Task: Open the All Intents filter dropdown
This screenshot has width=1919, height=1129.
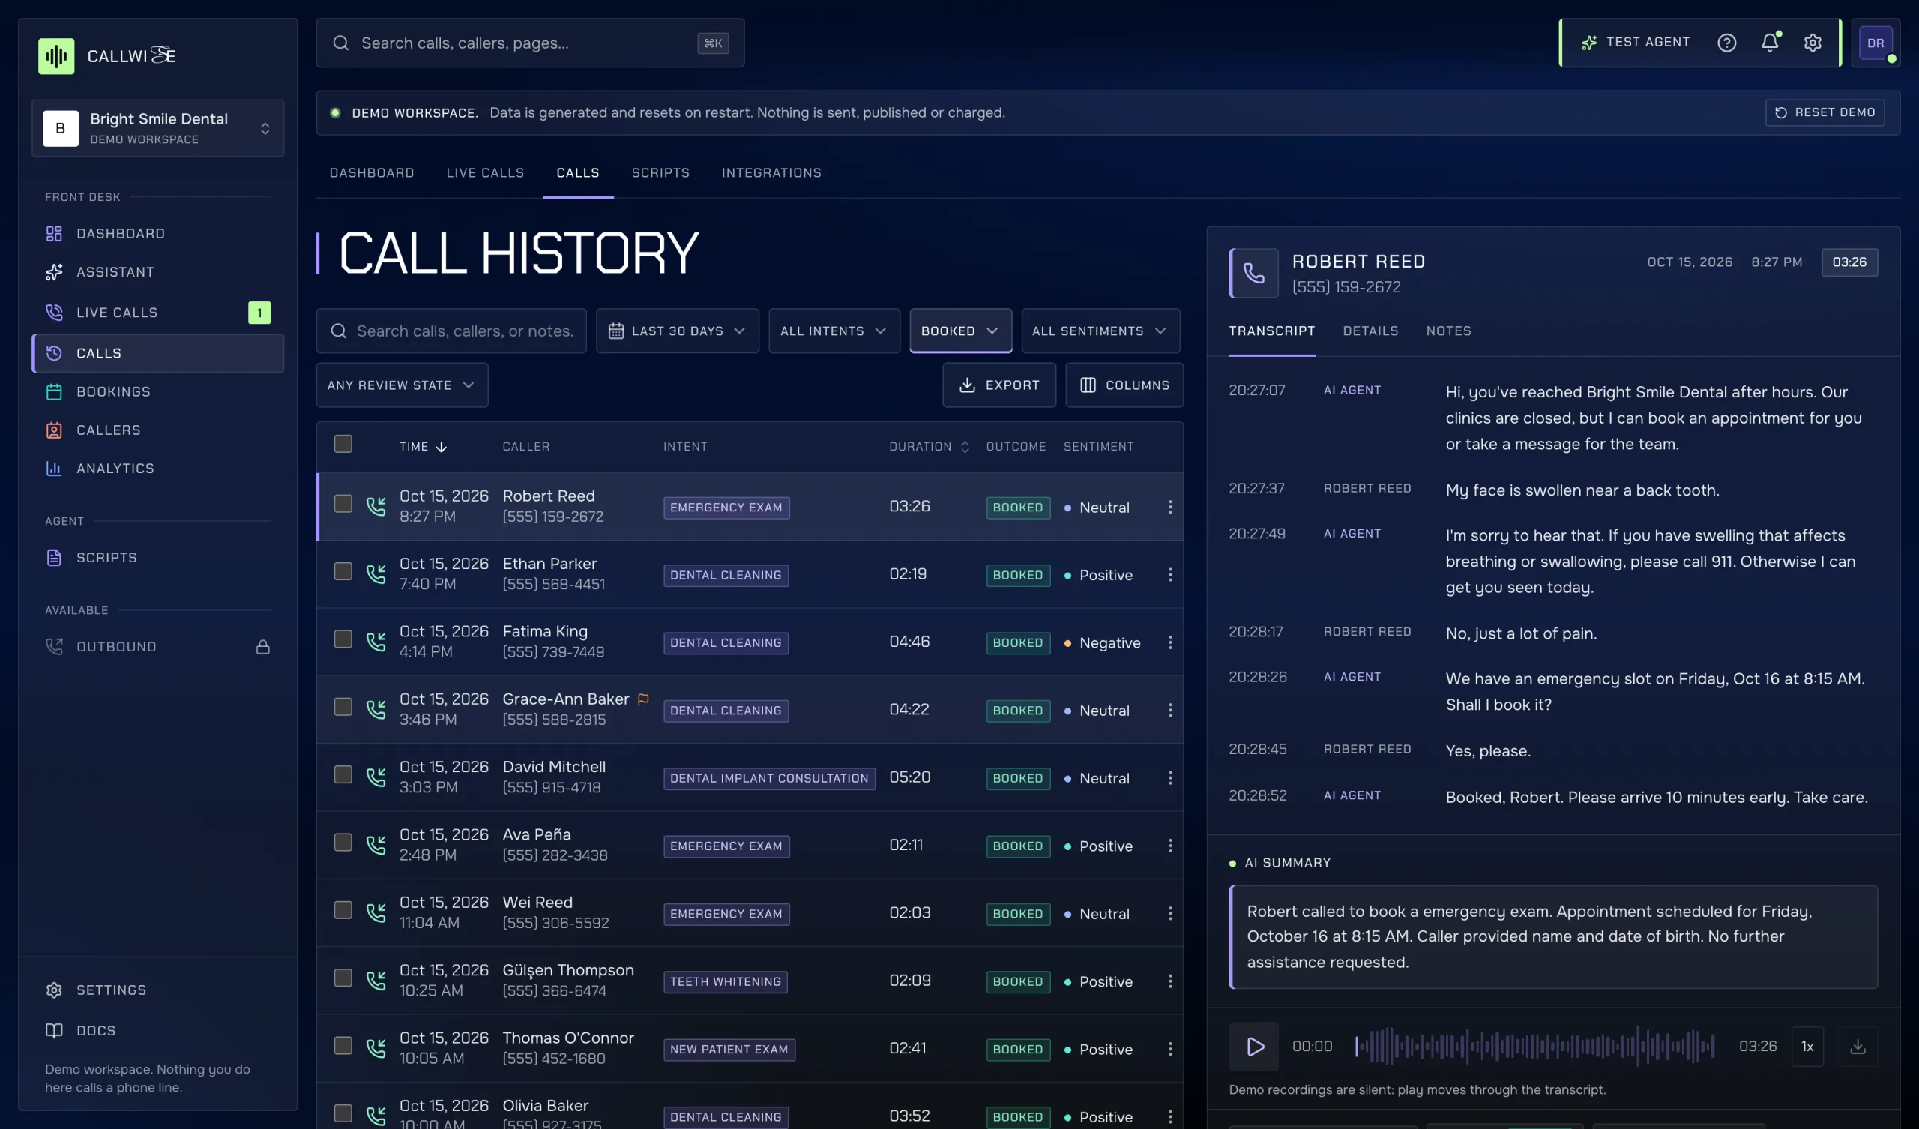Action: (834, 331)
